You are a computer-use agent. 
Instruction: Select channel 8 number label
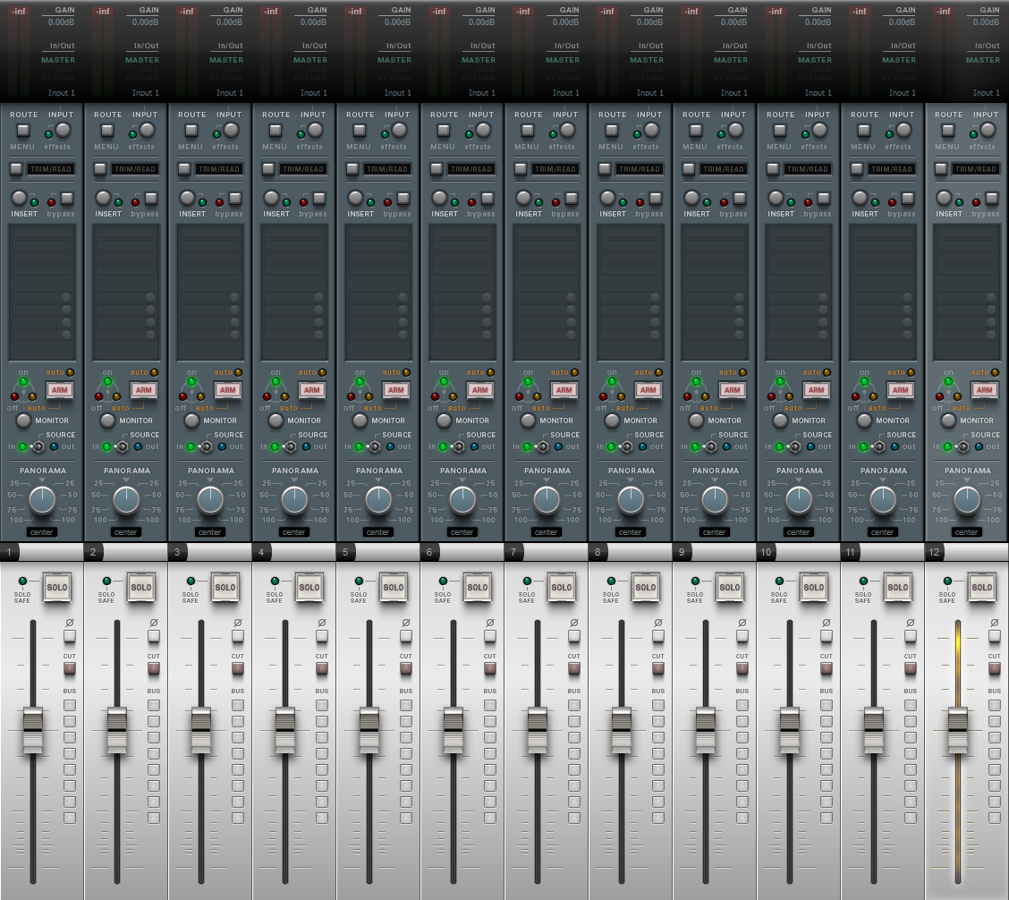(598, 552)
